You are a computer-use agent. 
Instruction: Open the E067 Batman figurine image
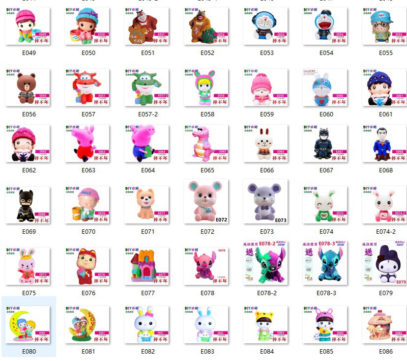[x=325, y=143]
